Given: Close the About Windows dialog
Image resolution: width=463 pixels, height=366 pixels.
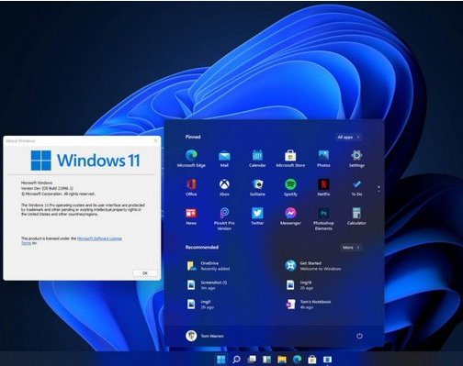Looking at the screenshot, I should click(155, 140).
